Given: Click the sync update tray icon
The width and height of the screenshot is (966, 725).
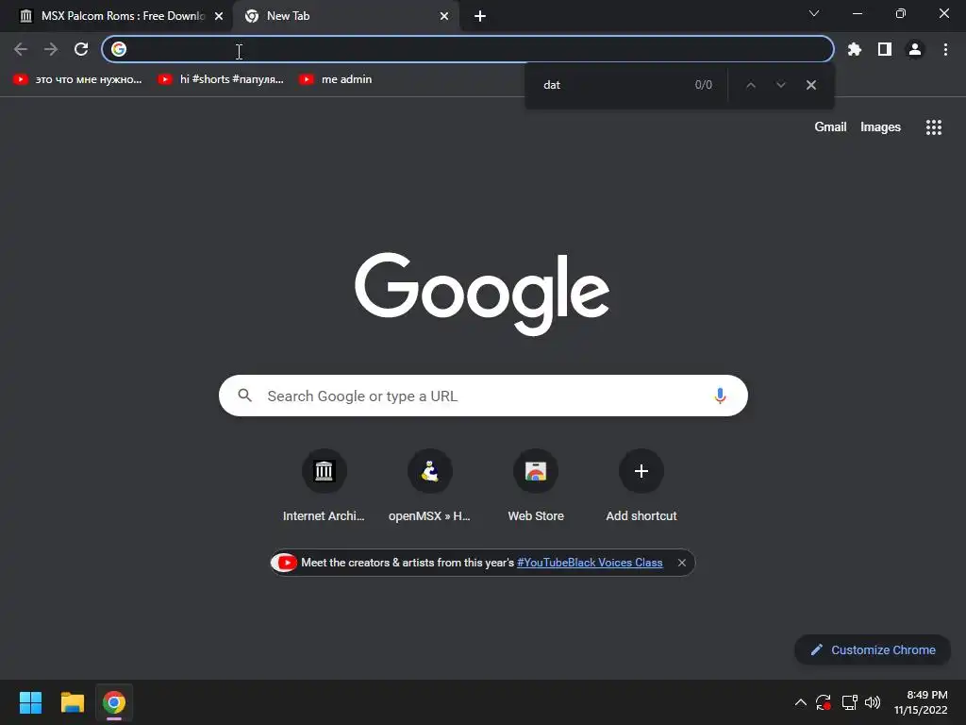Looking at the screenshot, I should (x=824, y=702).
